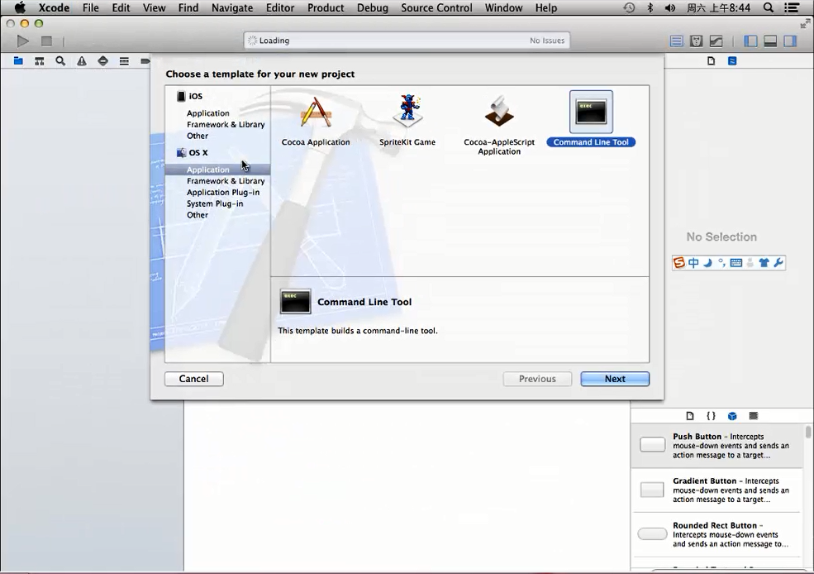
Task: Select Other under OS X
Action: (x=198, y=215)
